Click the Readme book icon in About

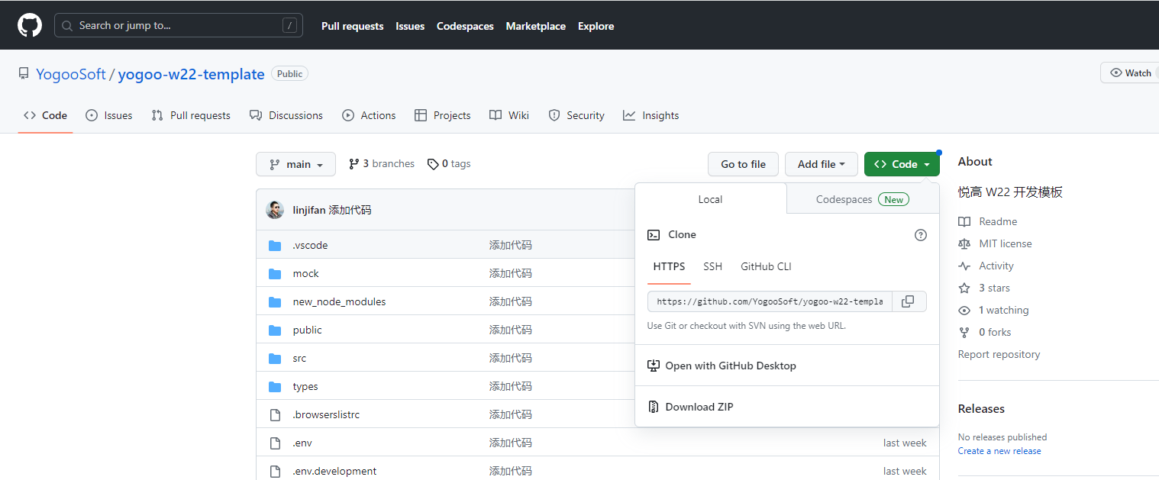click(964, 221)
